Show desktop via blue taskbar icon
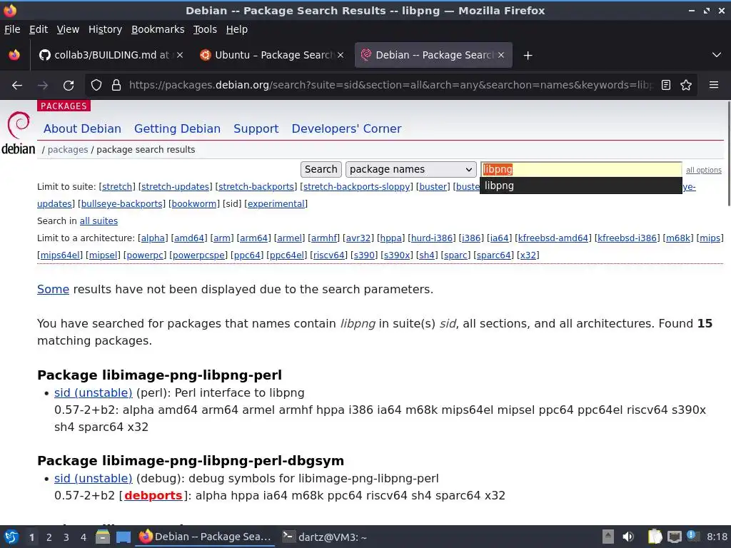The height and width of the screenshot is (548, 731). pyautogui.click(x=123, y=537)
